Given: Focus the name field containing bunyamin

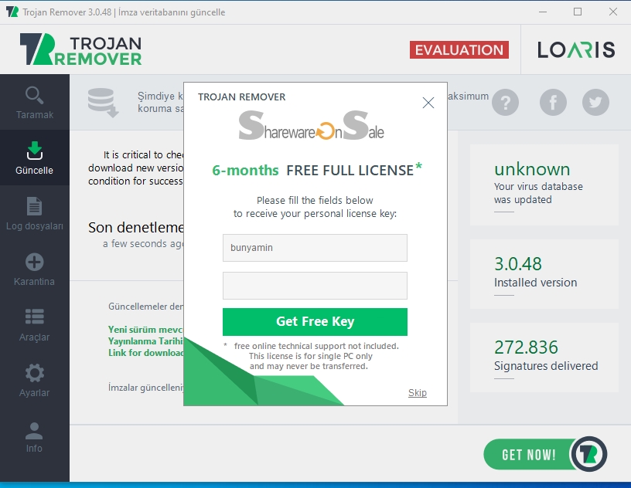Looking at the screenshot, I should pyautogui.click(x=315, y=248).
